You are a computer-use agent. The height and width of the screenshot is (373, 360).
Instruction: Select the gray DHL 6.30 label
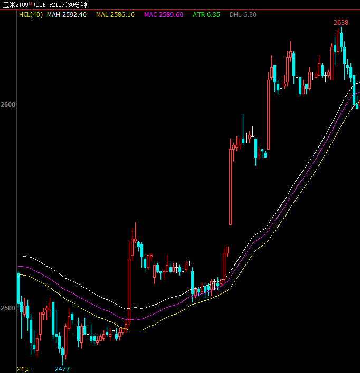(243, 15)
